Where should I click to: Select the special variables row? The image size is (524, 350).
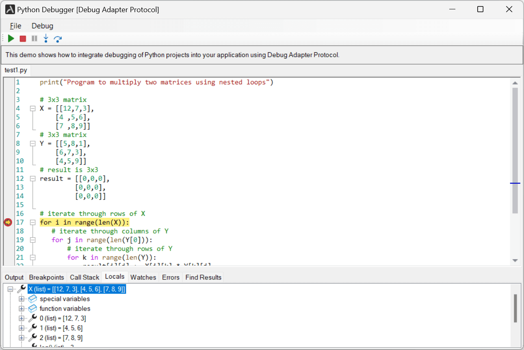65,299
